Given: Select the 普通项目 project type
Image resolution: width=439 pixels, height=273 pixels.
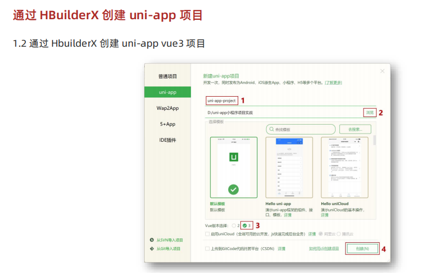Looking at the screenshot, I should pyautogui.click(x=167, y=76).
